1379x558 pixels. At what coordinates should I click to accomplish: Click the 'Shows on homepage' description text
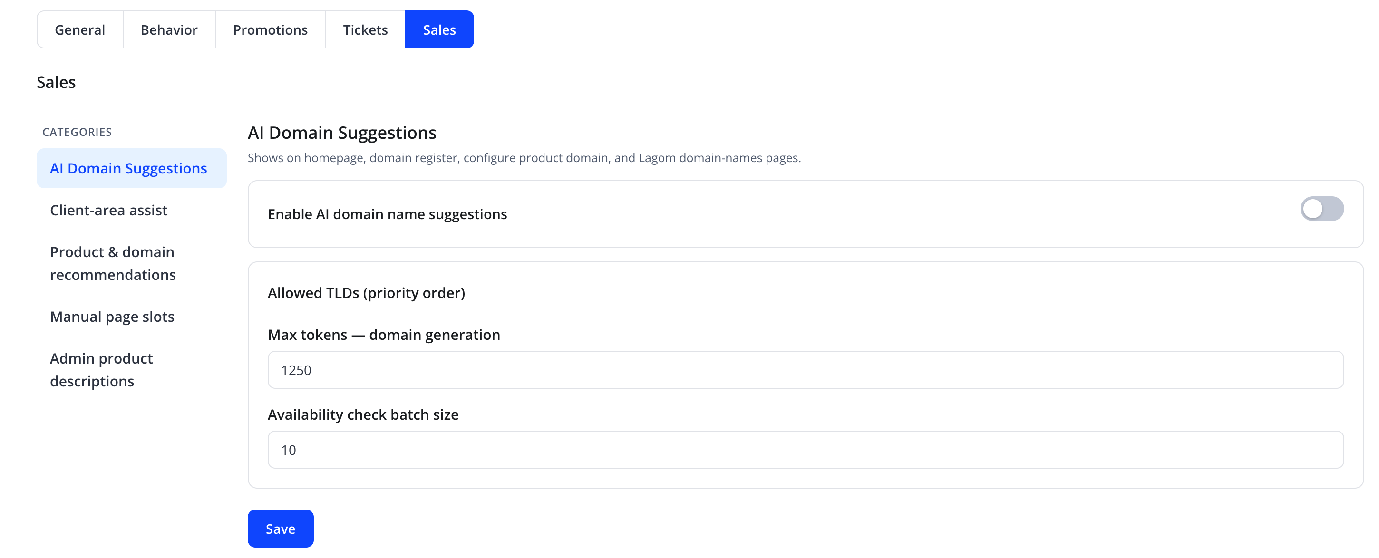(524, 158)
